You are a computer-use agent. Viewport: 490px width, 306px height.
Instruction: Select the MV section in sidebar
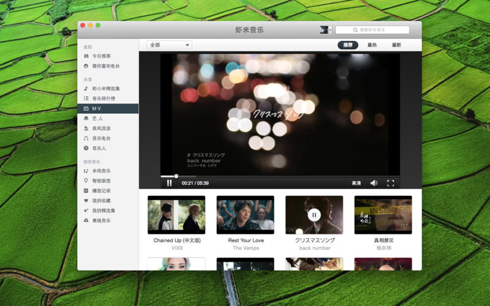pyautogui.click(x=108, y=109)
